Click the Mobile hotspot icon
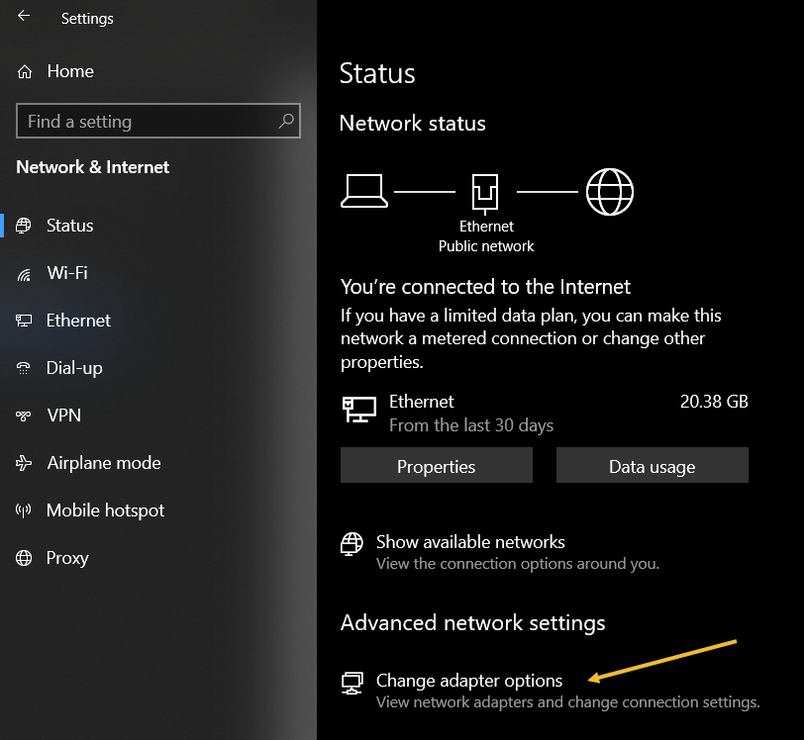The width and height of the screenshot is (804, 740). coord(25,510)
